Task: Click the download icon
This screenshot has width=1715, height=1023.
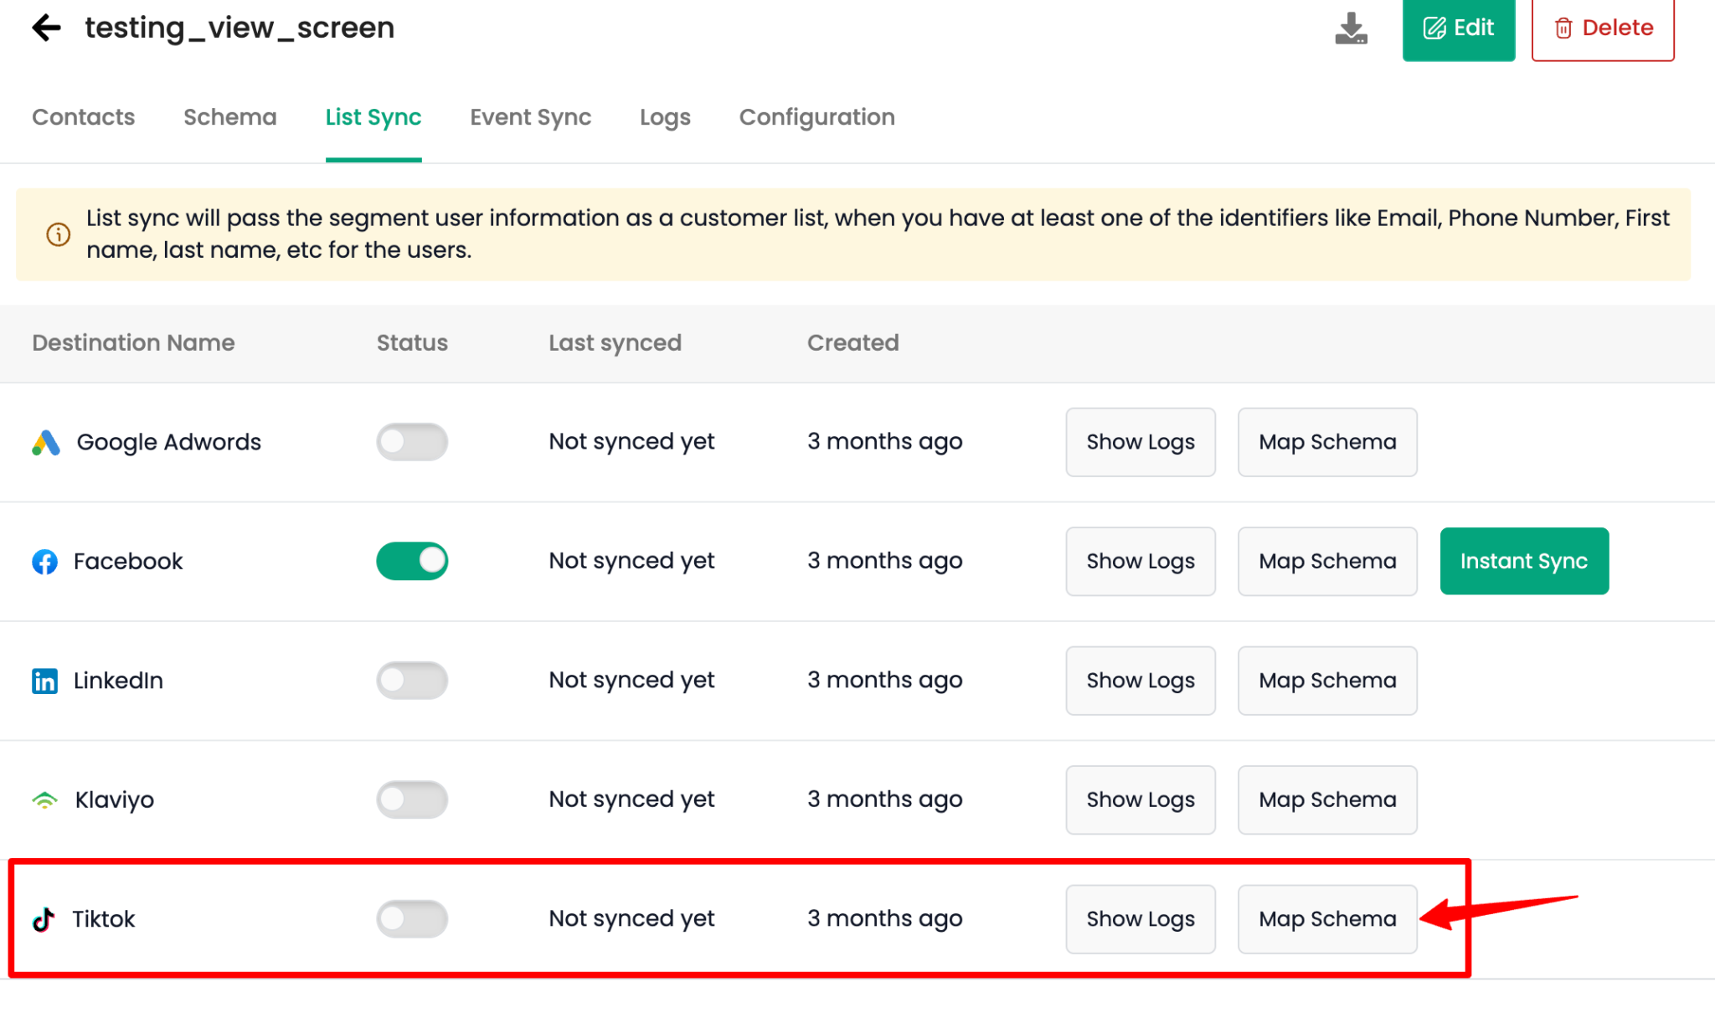Action: pyautogui.click(x=1351, y=28)
